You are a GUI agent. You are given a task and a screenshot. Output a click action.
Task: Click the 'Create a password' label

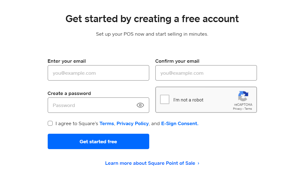(69, 93)
